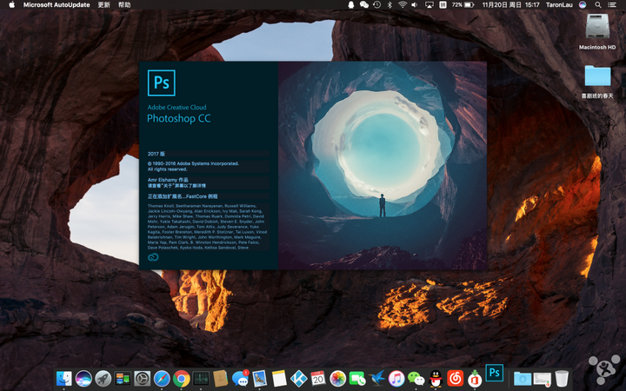
Task: Click the WeChat icon in menu bar
Action: (x=363, y=5)
